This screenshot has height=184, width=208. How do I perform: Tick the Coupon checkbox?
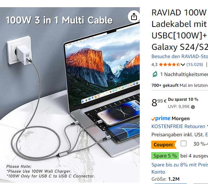tap(184, 143)
